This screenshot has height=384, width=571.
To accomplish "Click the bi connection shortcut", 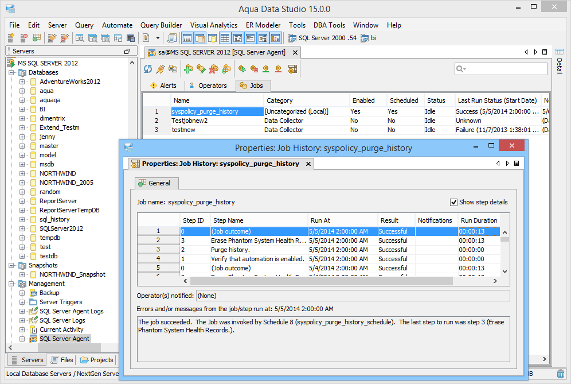I will click(x=368, y=38).
